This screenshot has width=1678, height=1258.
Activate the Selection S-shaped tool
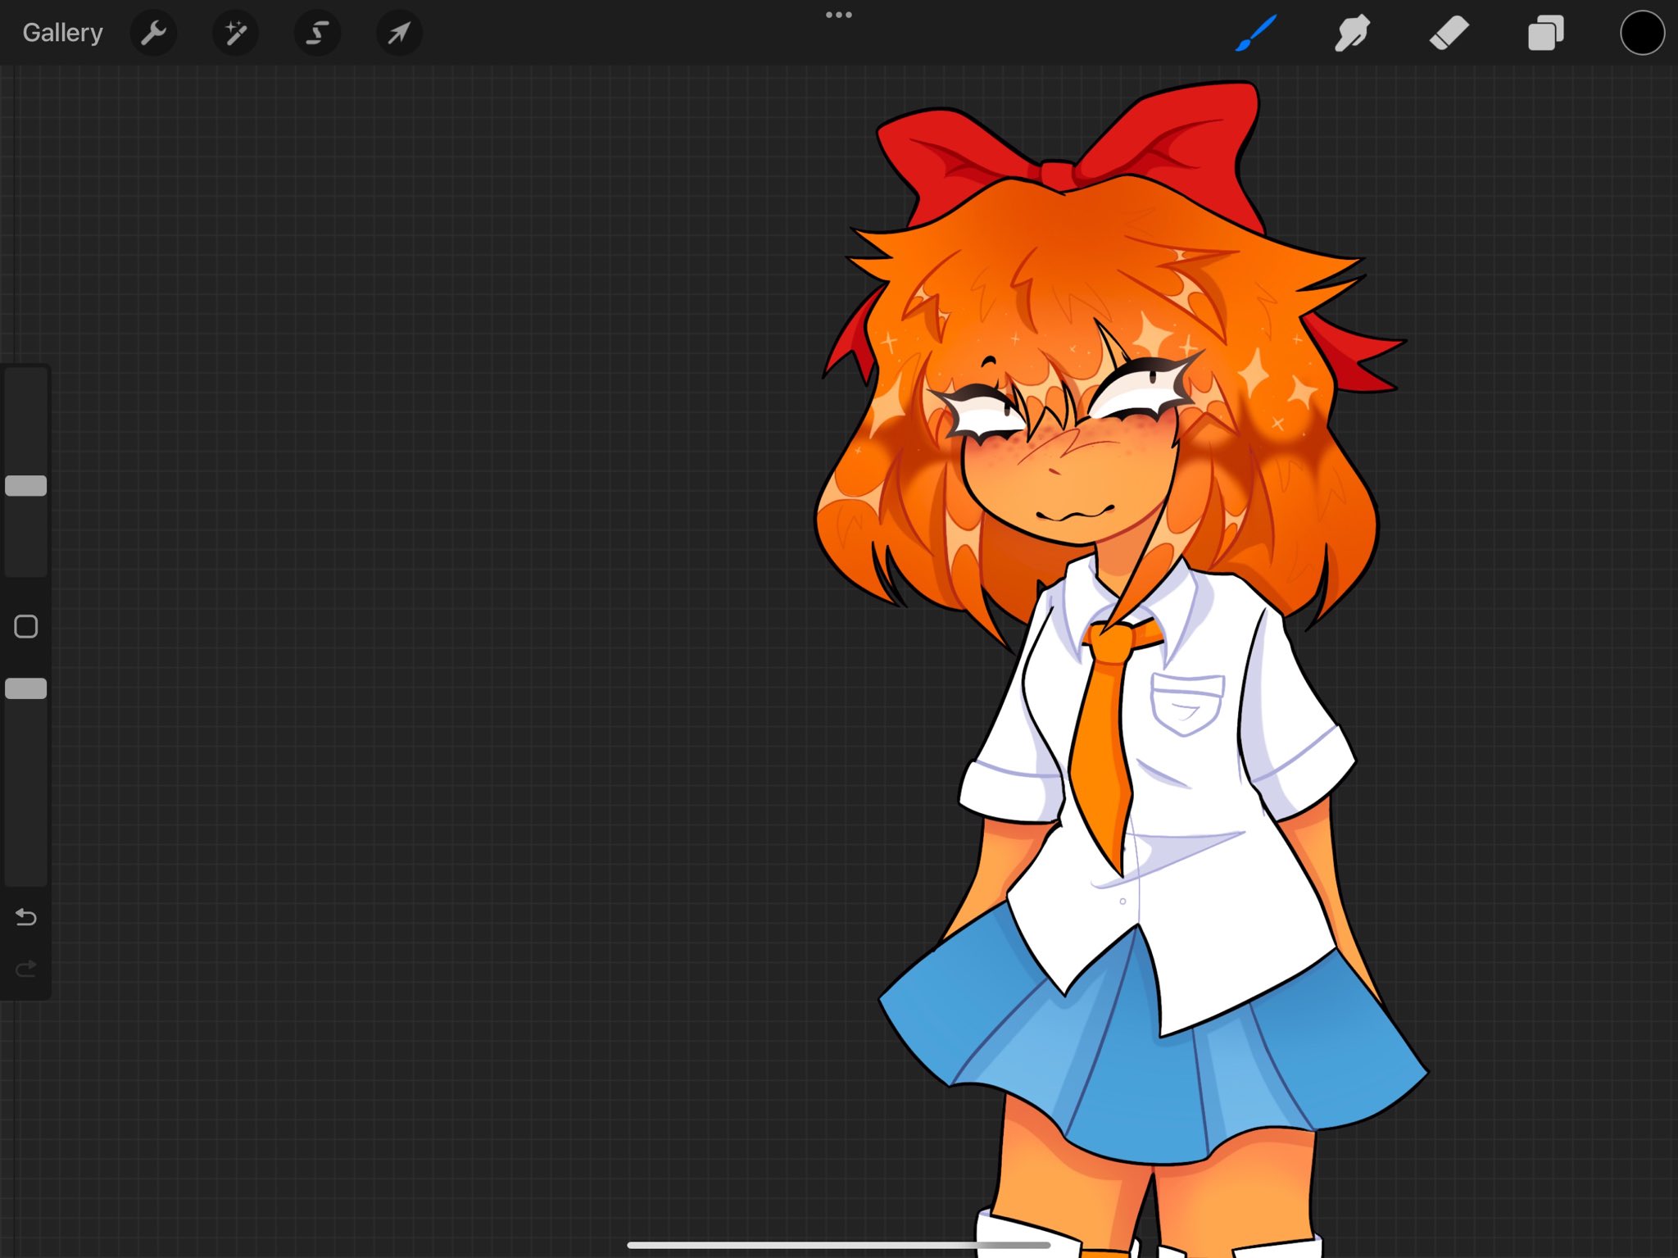coord(317,34)
